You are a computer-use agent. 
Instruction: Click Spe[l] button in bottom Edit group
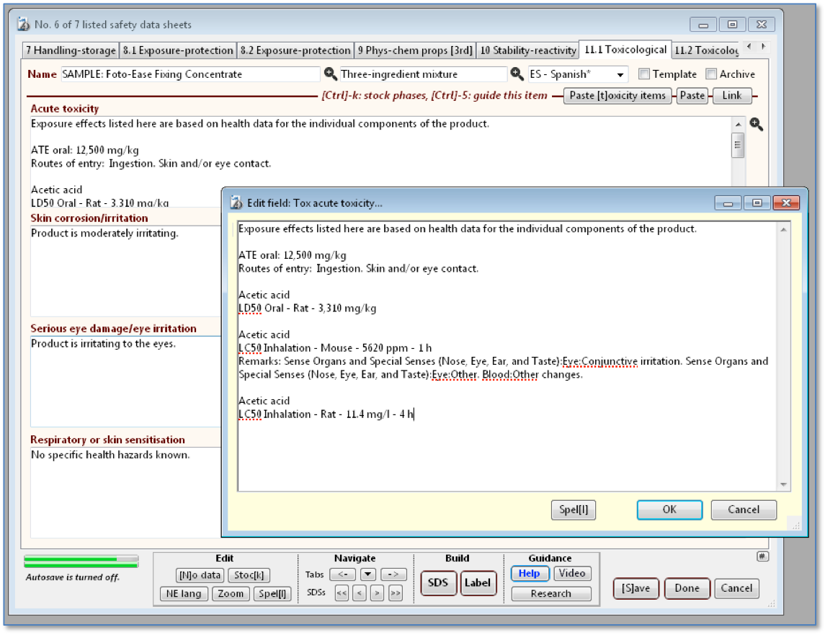tap(272, 594)
